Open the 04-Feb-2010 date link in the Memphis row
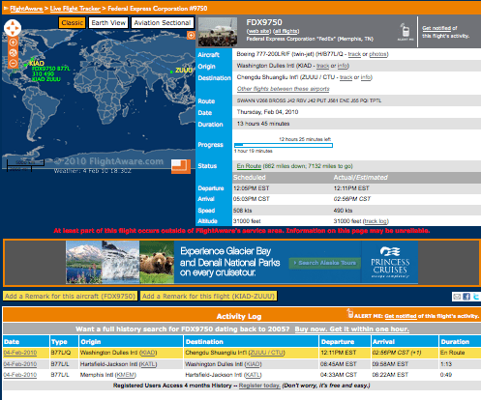The height and width of the screenshot is (400, 481). pyautogui.click(x=20, y=375)
